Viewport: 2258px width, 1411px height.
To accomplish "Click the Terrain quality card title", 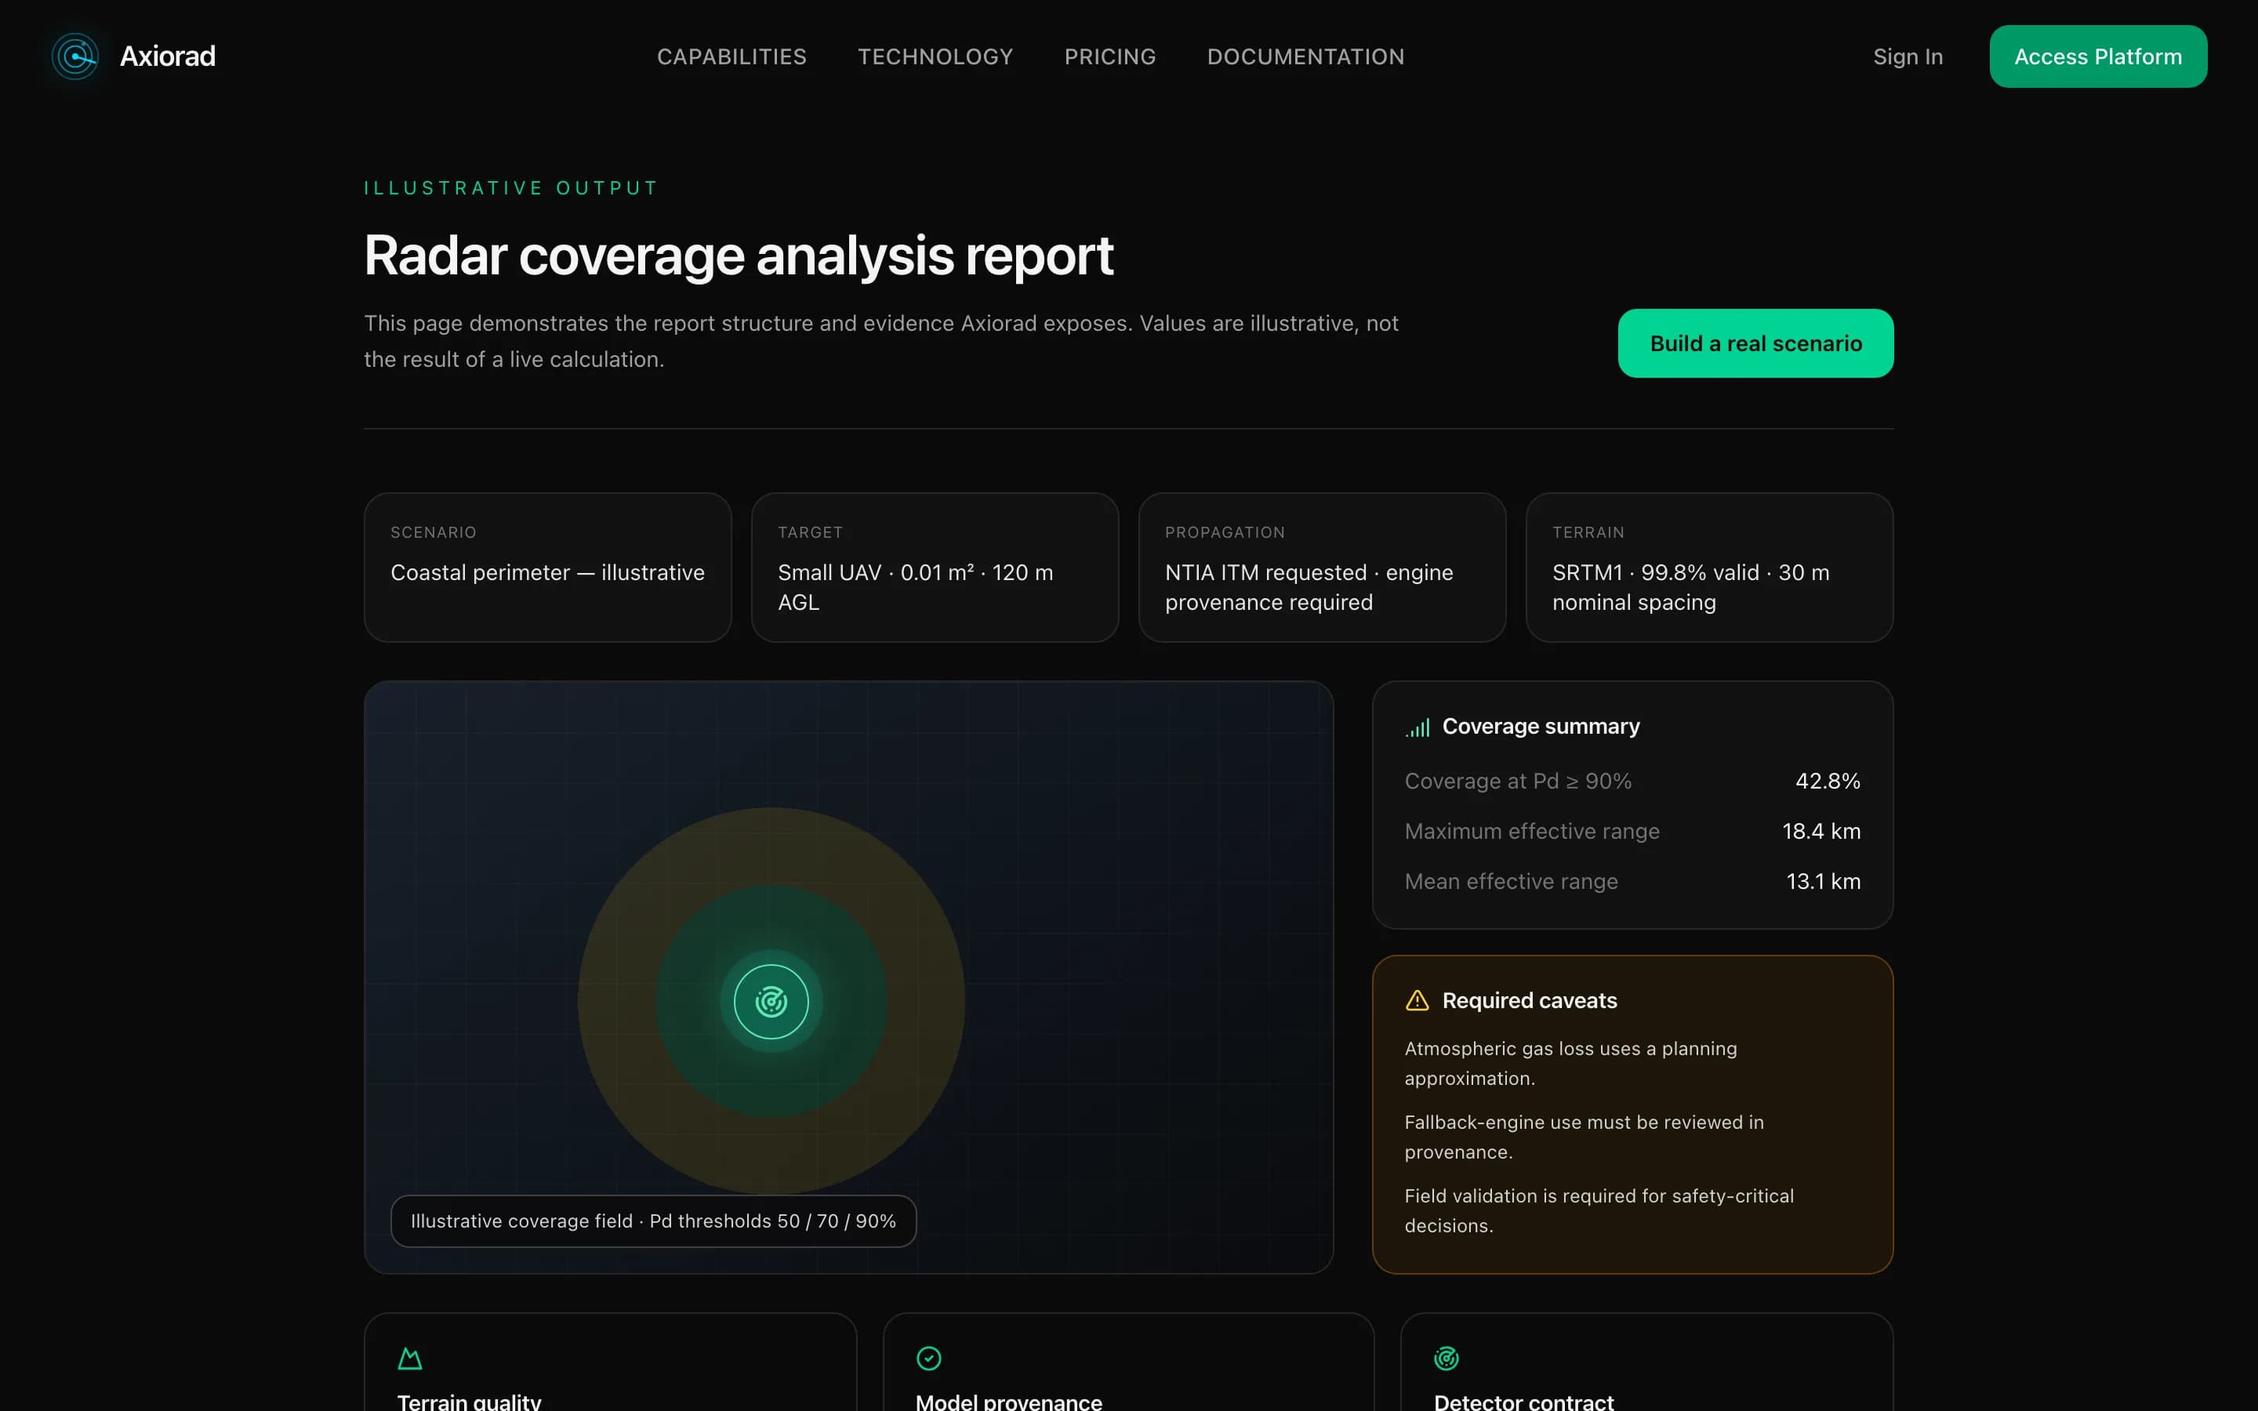I will 468,1400.
